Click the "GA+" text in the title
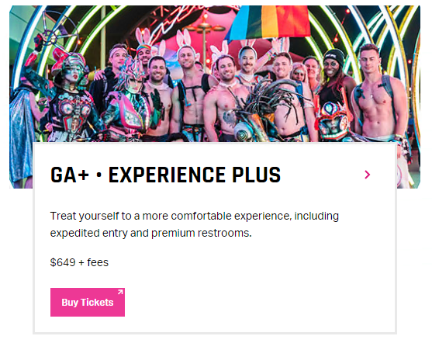 coord(70,175)
